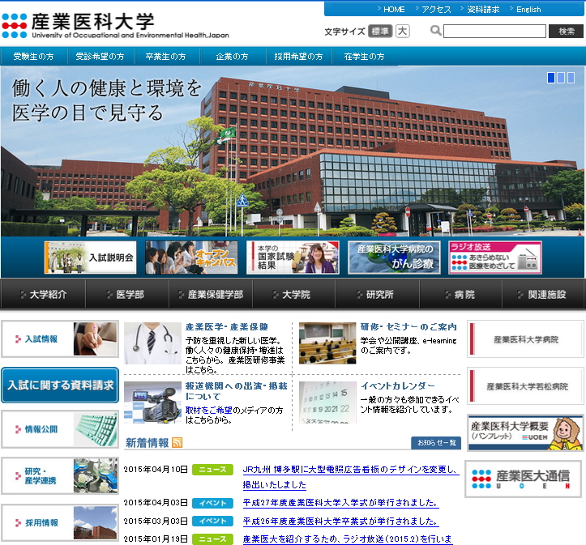Click the search magnifier icon

[435, 31]
